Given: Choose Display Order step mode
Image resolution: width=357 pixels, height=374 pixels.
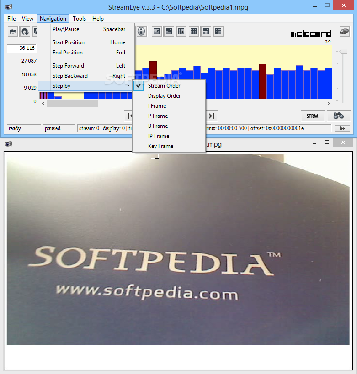Looking at the screenshot, I should (169, 96).
